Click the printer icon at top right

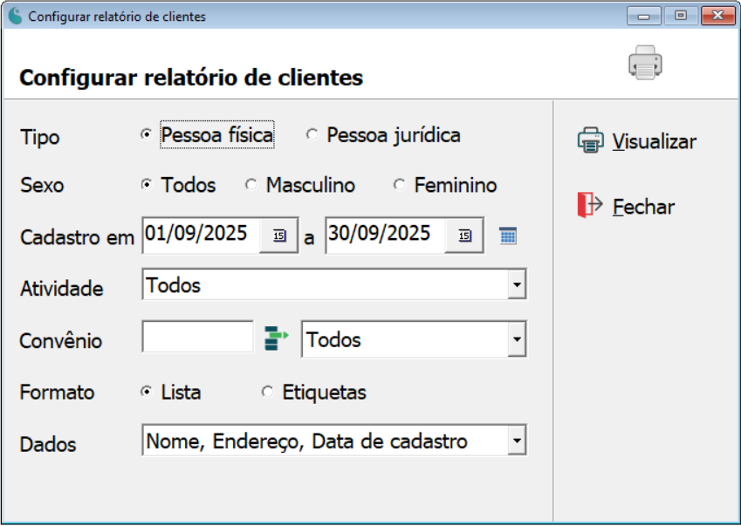646,64
